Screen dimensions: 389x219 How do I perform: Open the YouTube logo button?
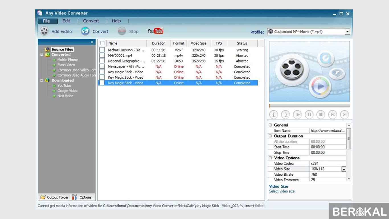click(155, 31)
